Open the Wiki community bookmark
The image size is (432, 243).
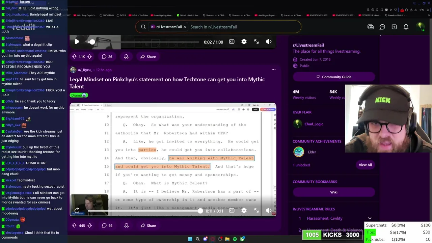(x=334, y=192)
